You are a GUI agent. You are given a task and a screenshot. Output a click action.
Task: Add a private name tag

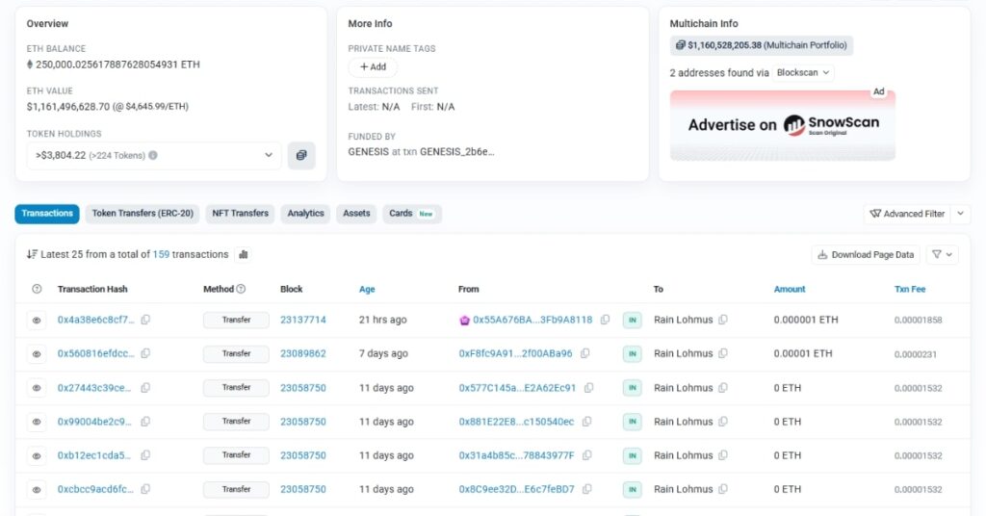click(x=373, y=66)
